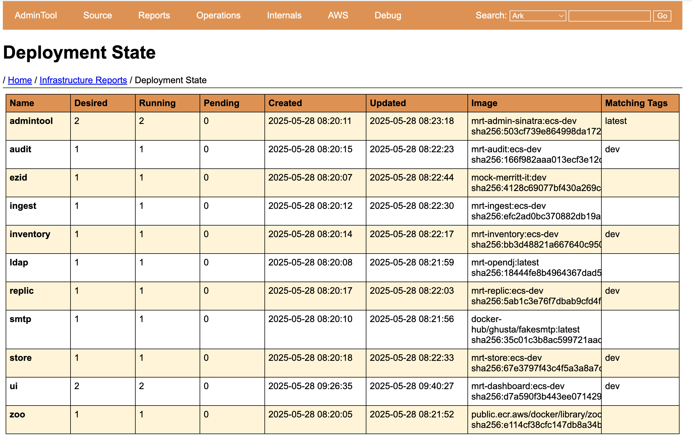Click updated time 2025-05-28 09:40:27
Image resolution: width=692 pixels, height=446 pixels.
[411, 386]
